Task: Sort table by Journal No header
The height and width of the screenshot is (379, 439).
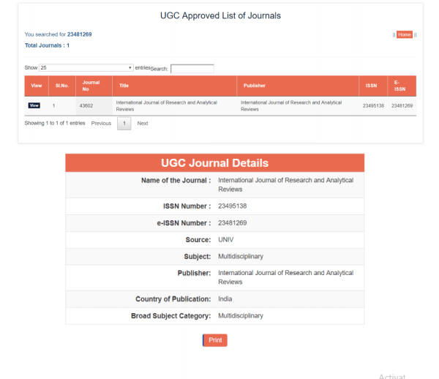Action: tap(94, 86)
